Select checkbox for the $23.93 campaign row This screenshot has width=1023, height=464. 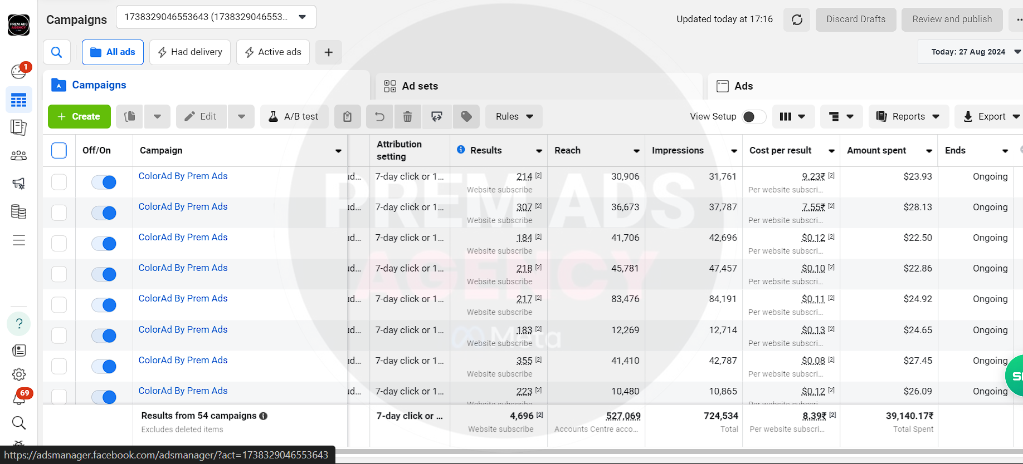59,182
